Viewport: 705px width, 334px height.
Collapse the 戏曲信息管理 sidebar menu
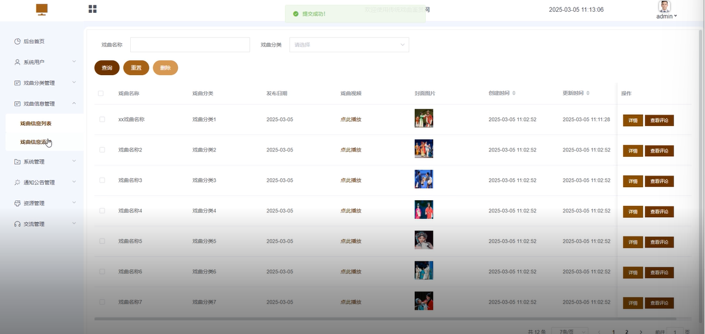pos(74,104)
